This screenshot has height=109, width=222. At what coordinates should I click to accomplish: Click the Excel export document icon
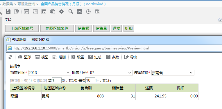click(x=53, y=12)
